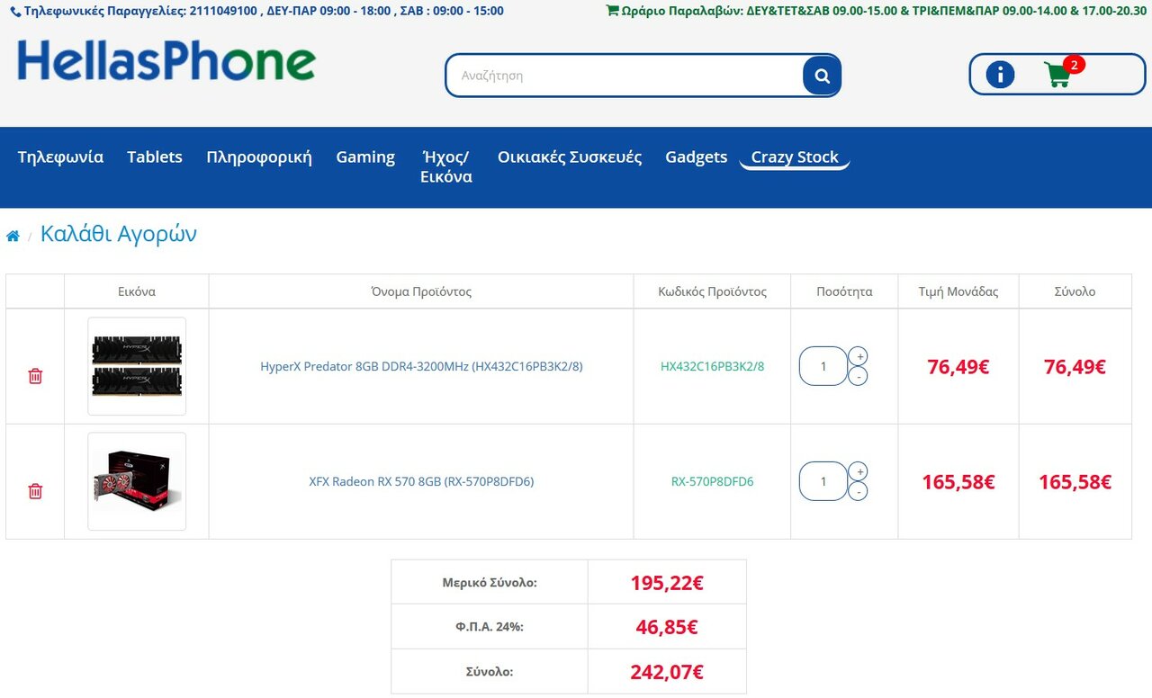Open XFX Radeon RX 570 8GB product link
The width and height of the screenshot is (1152, 698).
coord(421,481)
